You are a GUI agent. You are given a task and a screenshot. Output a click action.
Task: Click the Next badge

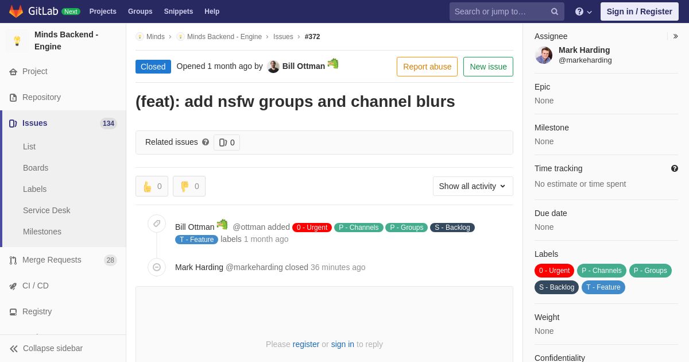(x=71, y=11)
